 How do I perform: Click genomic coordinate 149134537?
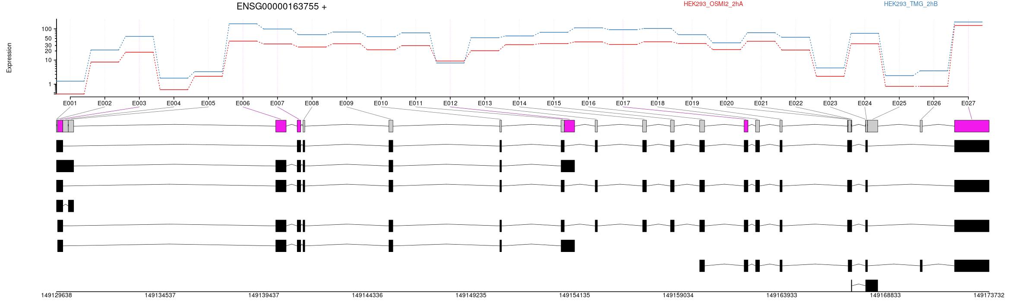160,296
